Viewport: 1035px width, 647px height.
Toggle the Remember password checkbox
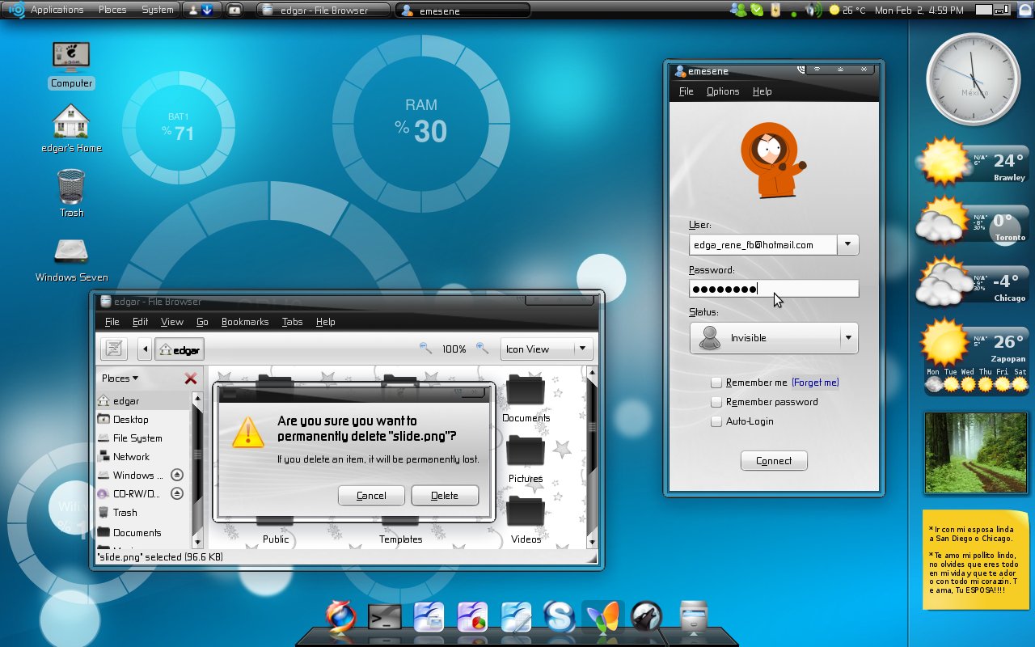coord(716,402)
